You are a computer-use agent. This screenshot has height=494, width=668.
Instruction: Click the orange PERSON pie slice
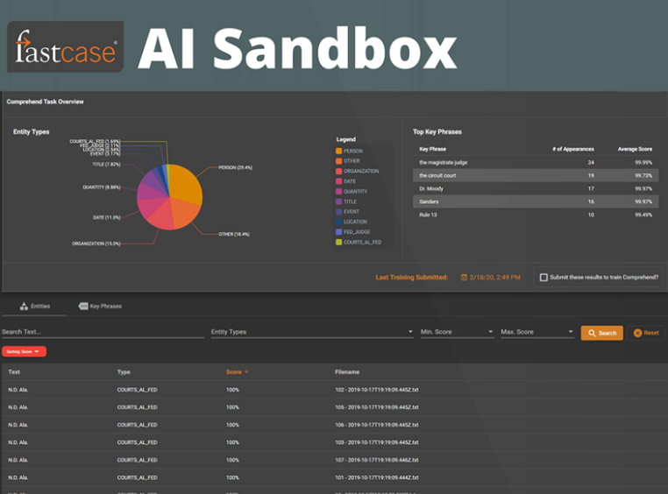185,183
